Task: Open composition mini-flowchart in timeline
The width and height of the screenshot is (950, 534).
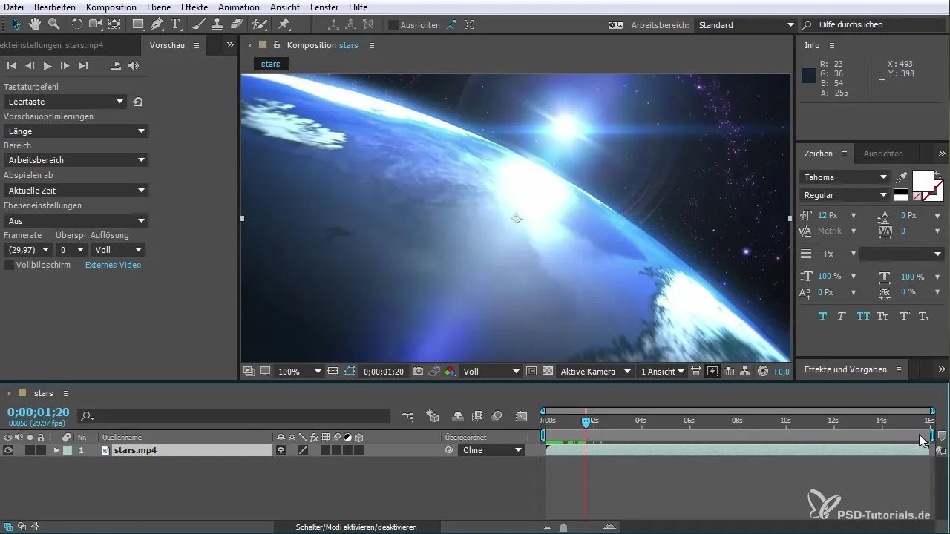Action: coord(407,417)
